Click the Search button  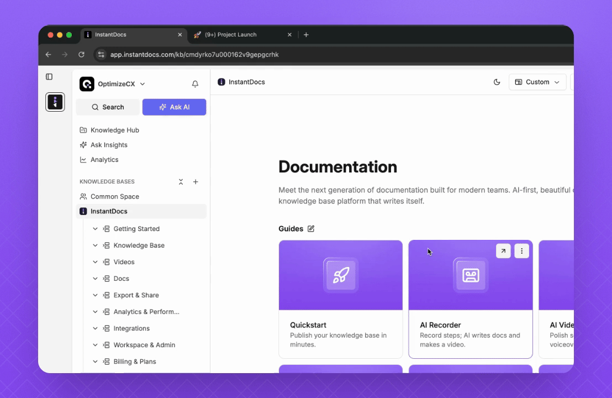pos(108,107)
